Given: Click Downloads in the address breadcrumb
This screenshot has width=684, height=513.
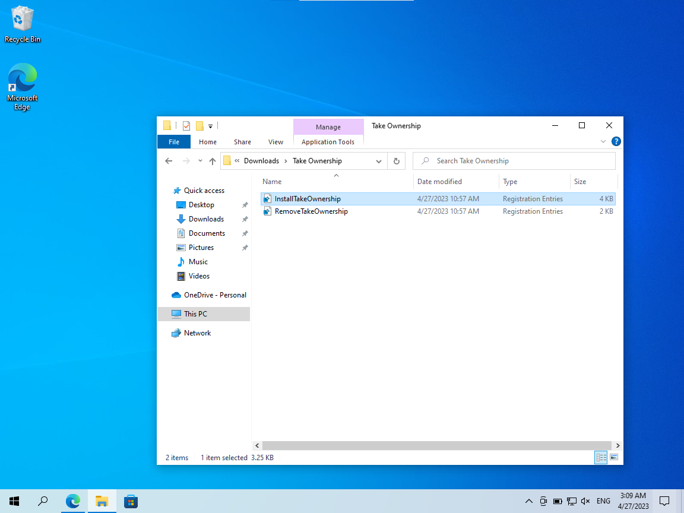Looking at the screenshot, I should [x=261, y=161].
